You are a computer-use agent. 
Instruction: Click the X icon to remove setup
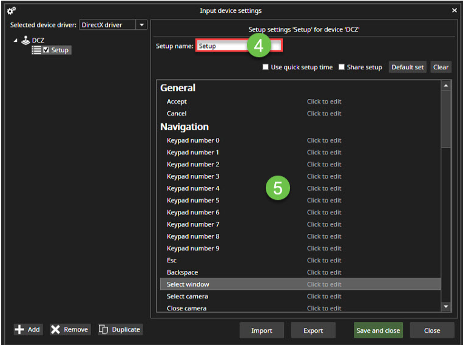click(x=56, y=329)
